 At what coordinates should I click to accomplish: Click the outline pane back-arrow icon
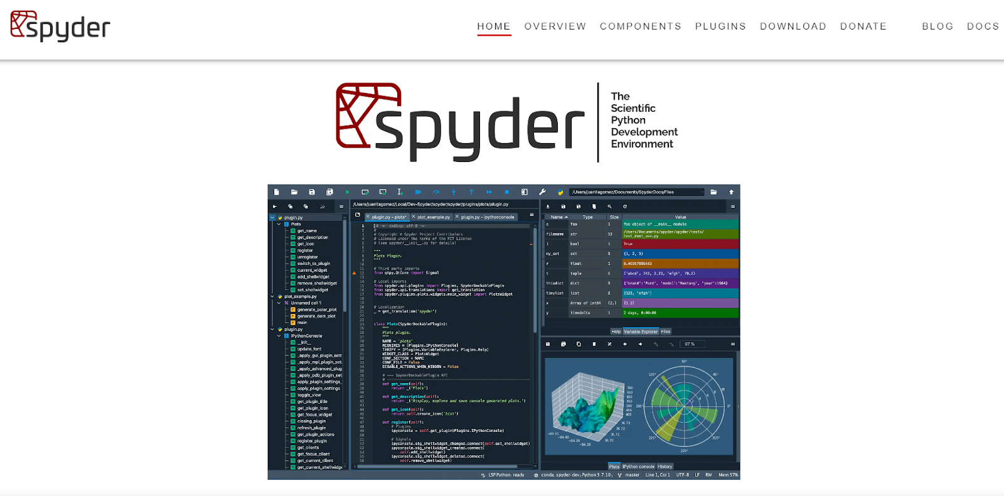coord(275,207)
